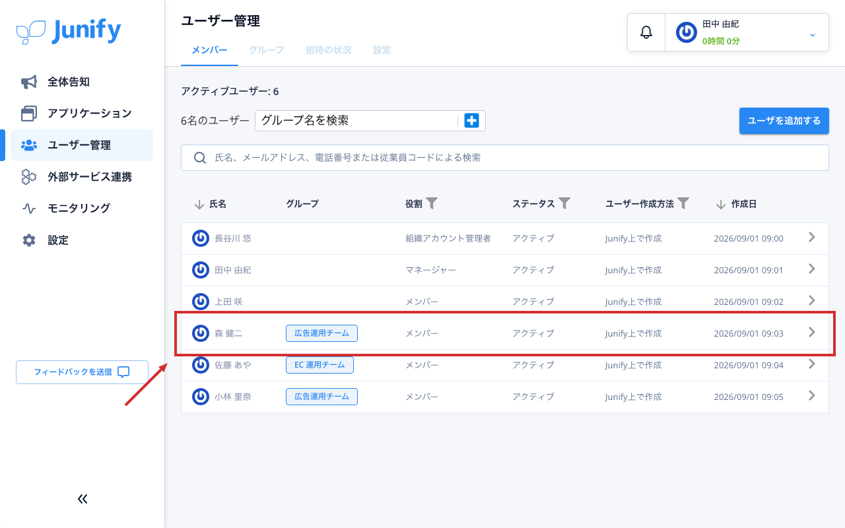The height and width of the screenshot is (528, 845).
Task: Click 上田 咲 avatar icon
Action: (201, 302)
